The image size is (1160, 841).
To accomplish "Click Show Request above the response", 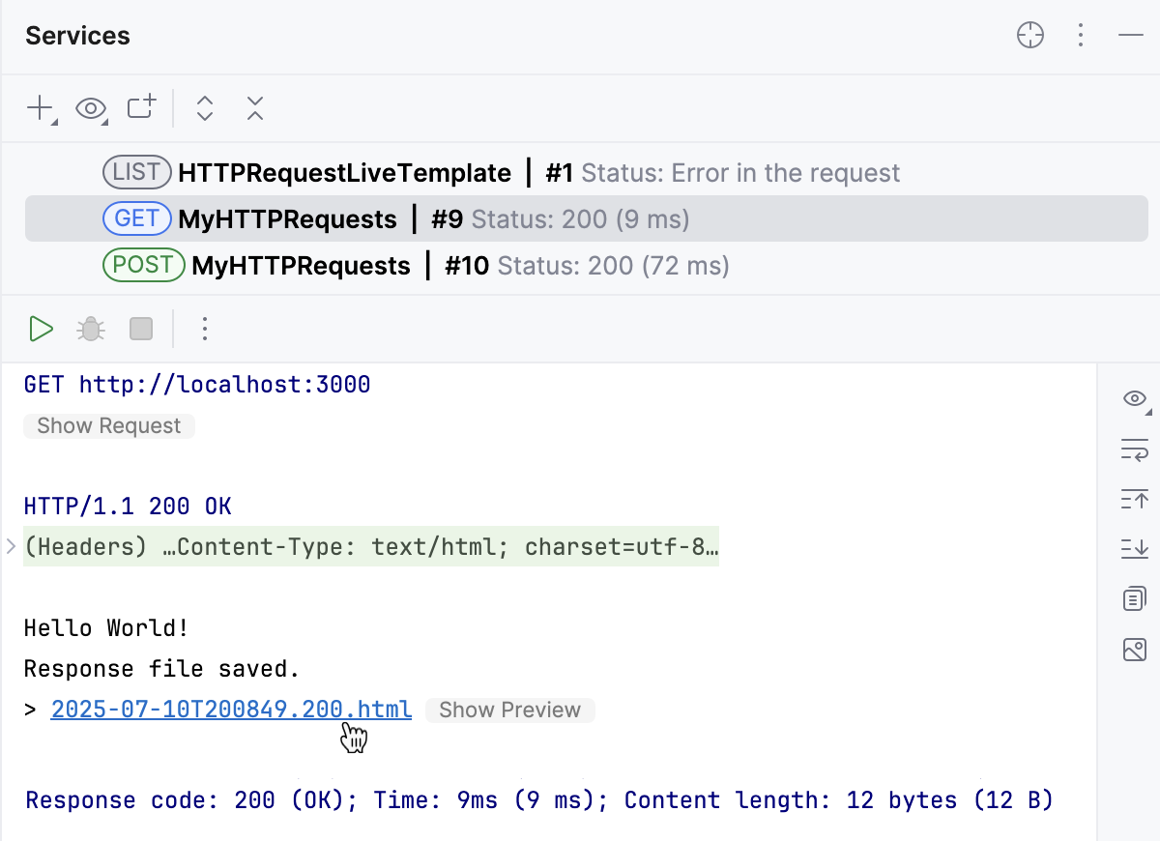I will click(108, 425).
